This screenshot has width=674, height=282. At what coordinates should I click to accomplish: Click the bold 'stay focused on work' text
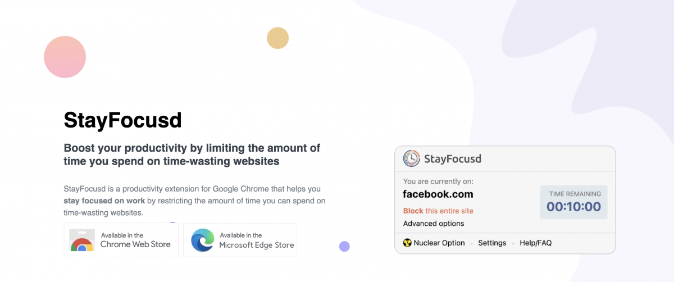tap(104, 201)
